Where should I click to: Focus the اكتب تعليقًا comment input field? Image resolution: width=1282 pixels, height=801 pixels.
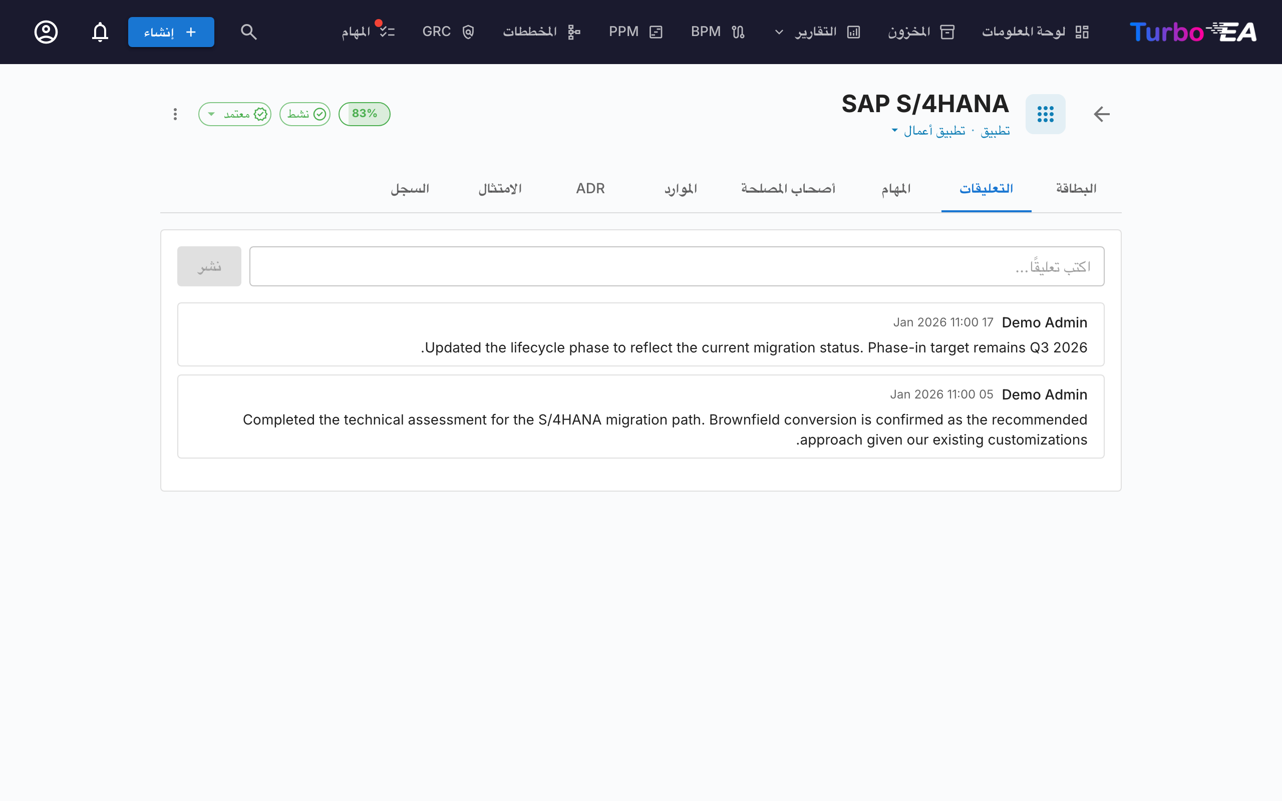677,266
